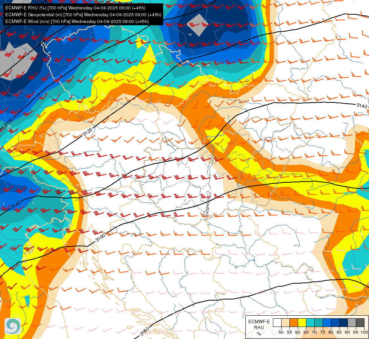Click the 3180 contour label
Image resolution: width=369 pixels, height=339 pixels.
(x=144, y=331)
